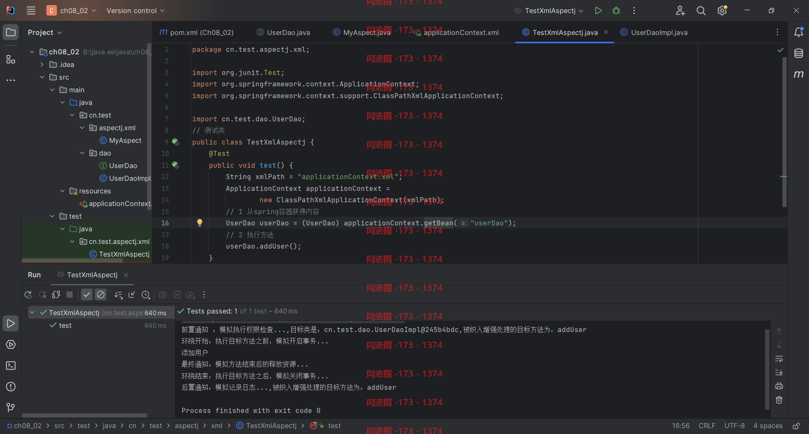Open the Git tool window
Screen dimensions: 809x434
11,407
